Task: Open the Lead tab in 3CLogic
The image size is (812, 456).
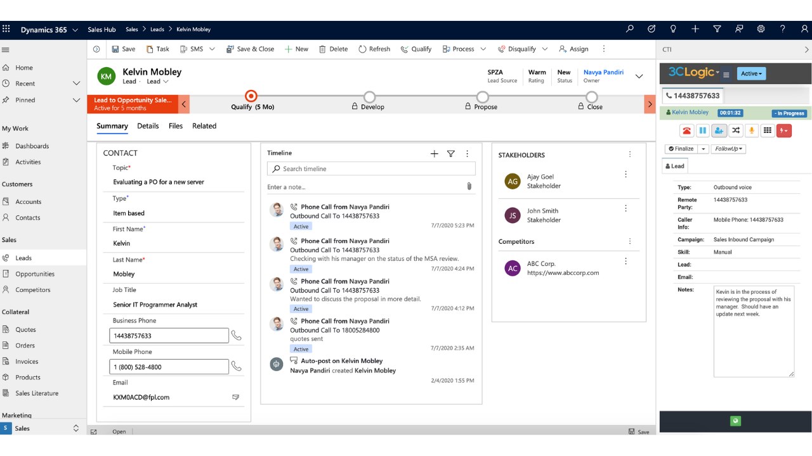Action: tap(674, 166)
